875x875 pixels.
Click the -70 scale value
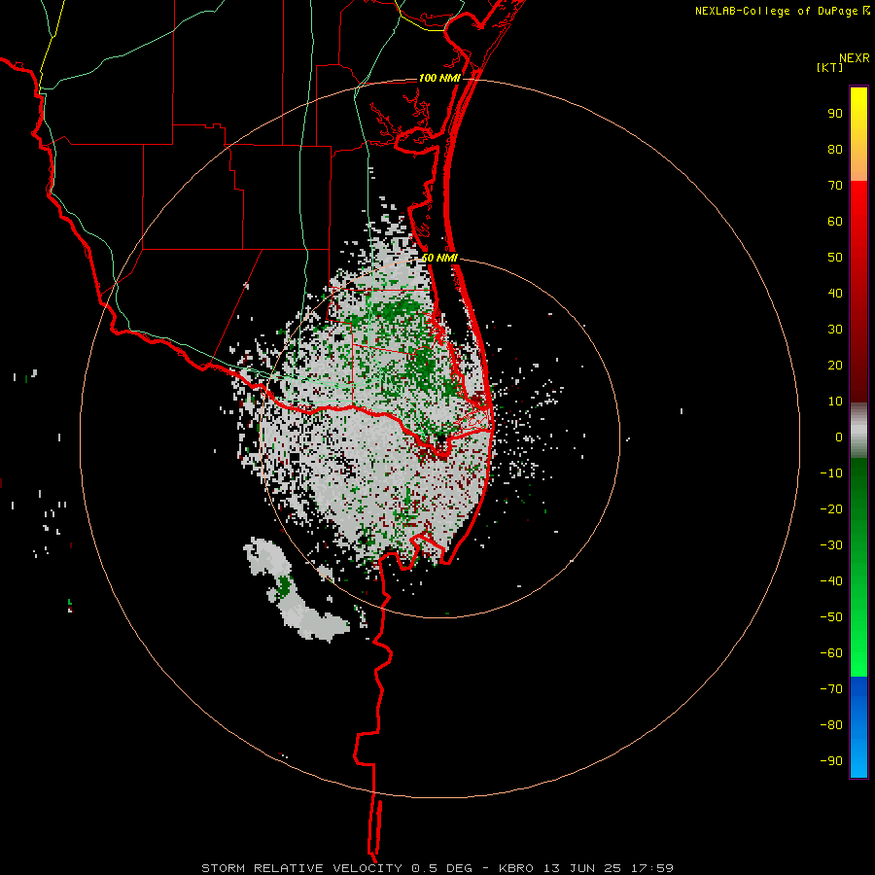(831, 689)
